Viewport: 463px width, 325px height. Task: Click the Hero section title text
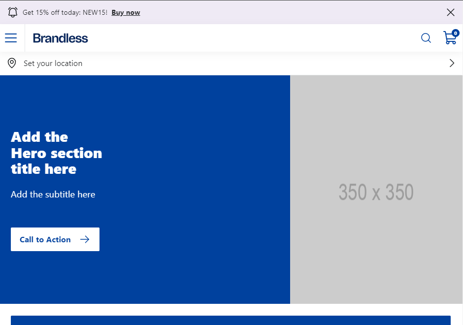(x=57, y=153)
